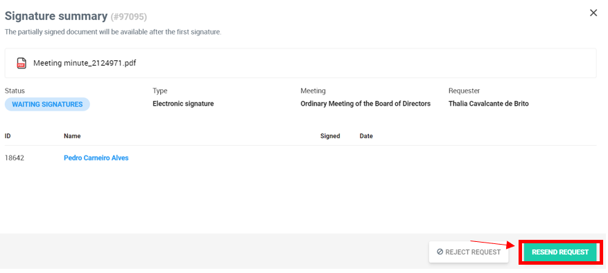Click Electronic signature type value
The image size is (608, 273).
pyautogui.click(x=183, y=104)
